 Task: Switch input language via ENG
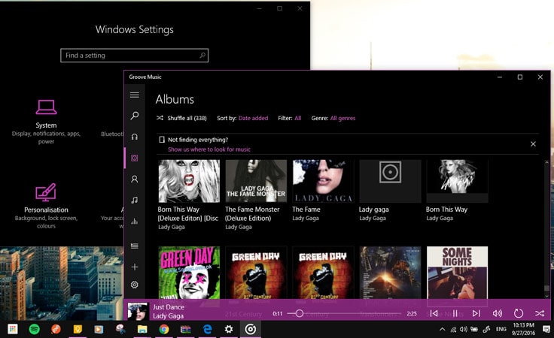click(501, 329)
